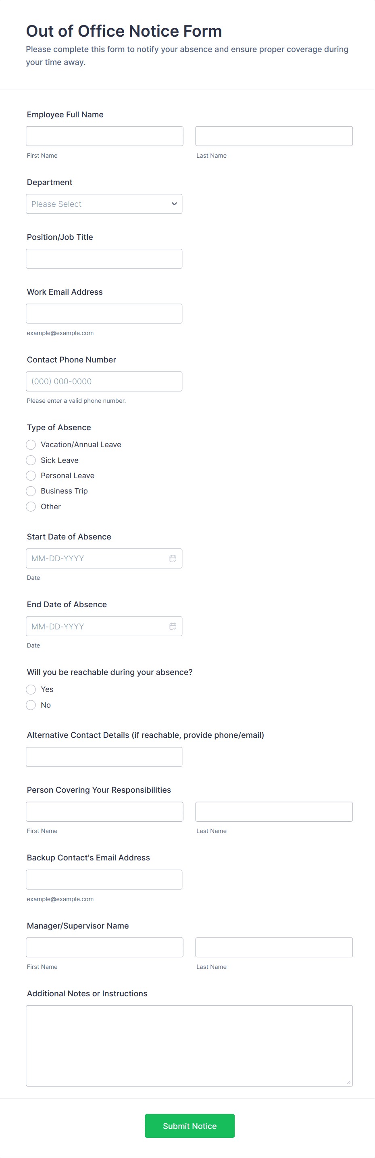Click the Work Email Address field
This screenshot has width=375, height=1158.
pyautogui.click(x=104, y=314)
